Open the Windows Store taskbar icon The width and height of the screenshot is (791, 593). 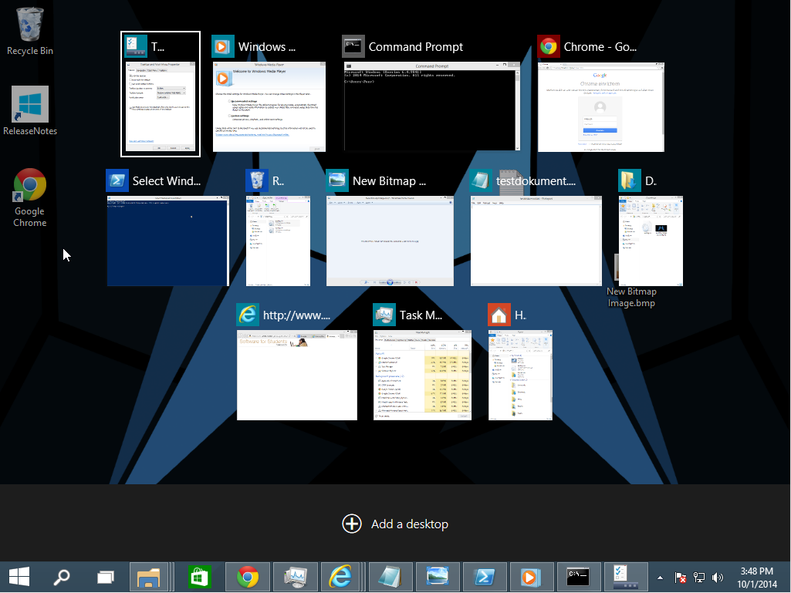[x=199, y=576]
